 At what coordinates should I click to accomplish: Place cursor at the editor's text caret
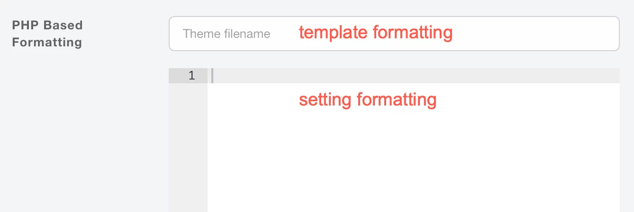tap(213, 76)
